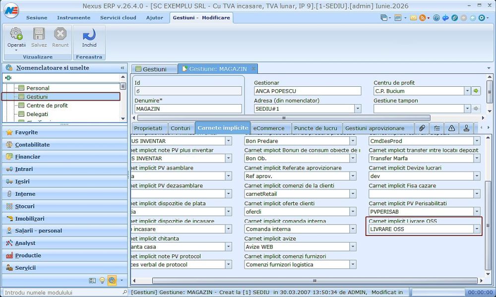The height and width of the screenshot is (297, 496).
Task: Open the Adresa (din nomenclator) dropdown
Action: (358, 109)
